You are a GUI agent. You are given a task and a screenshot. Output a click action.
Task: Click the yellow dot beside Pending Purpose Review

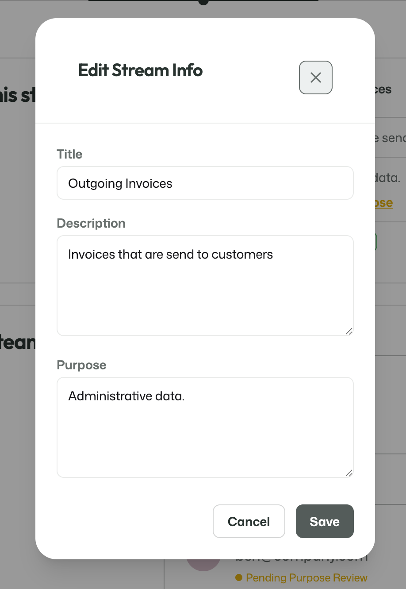click(x=239, y=577)
